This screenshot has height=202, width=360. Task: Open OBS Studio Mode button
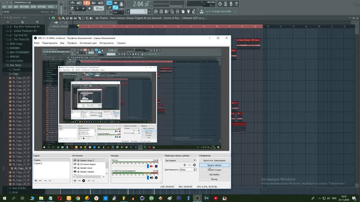click(x=214, y=170)
